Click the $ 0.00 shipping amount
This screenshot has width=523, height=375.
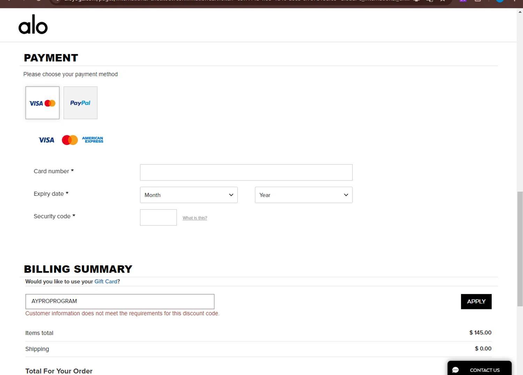(x=483, y=348)
